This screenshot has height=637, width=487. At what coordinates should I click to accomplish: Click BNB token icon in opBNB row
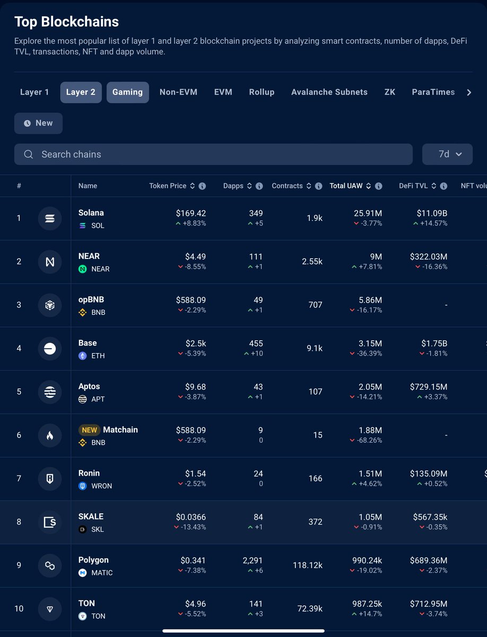point(83,313)
